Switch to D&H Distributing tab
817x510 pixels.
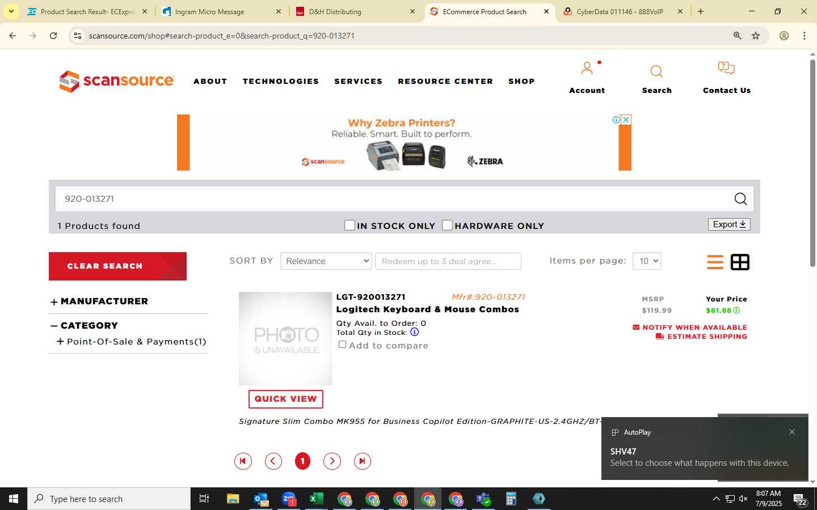(355, 11)
